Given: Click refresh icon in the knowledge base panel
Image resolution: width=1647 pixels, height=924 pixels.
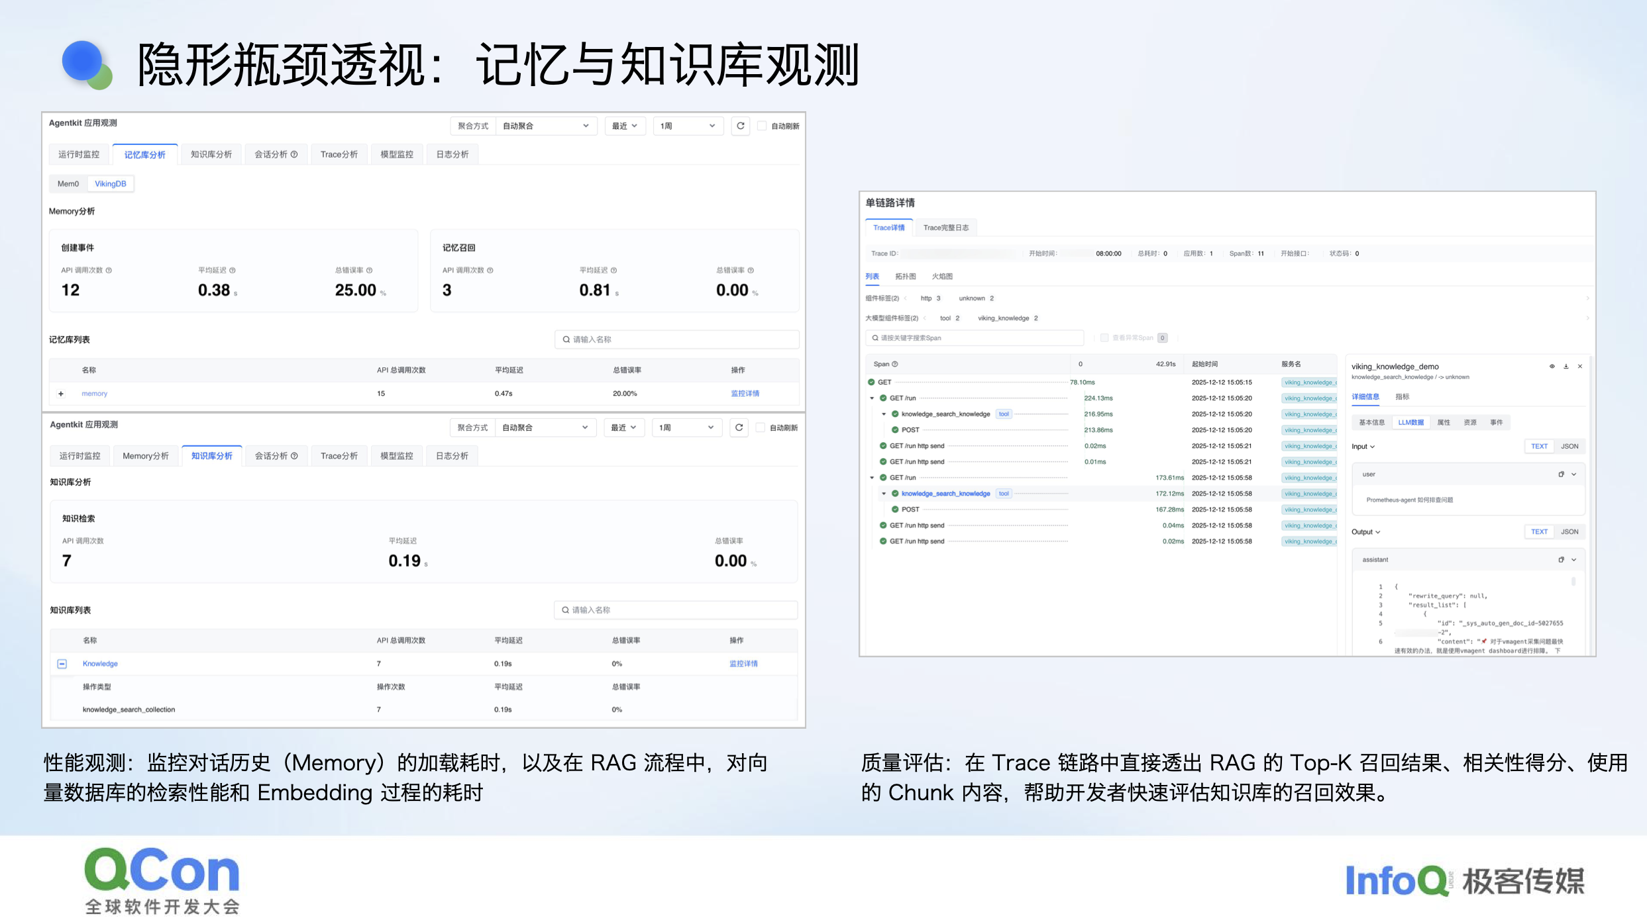Looking at the screenshot, I should pyautogui.click(x=739, y=428).
